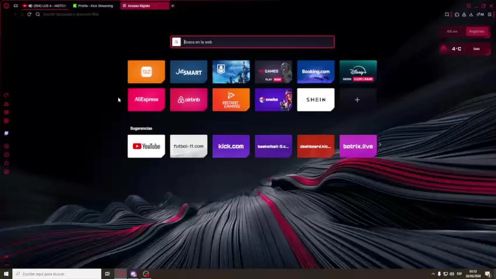
Task: Open the AliExpress speed dial tile
Action: [x=146, y=100]
